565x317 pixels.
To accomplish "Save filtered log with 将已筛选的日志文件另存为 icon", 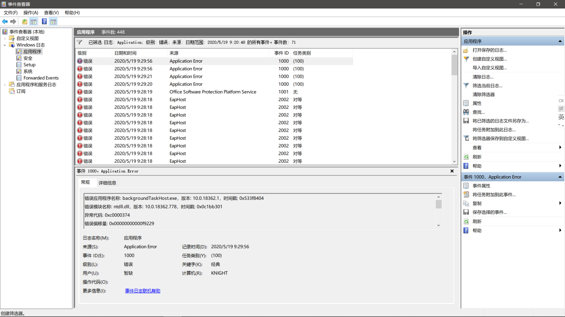I will [x=466, y=121].
